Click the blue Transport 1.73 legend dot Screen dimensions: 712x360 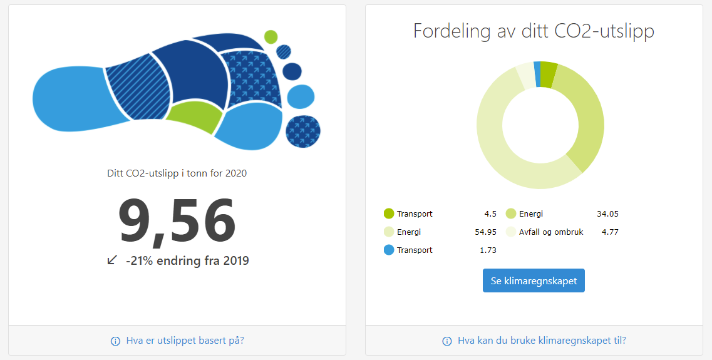(x=389, y=250)
